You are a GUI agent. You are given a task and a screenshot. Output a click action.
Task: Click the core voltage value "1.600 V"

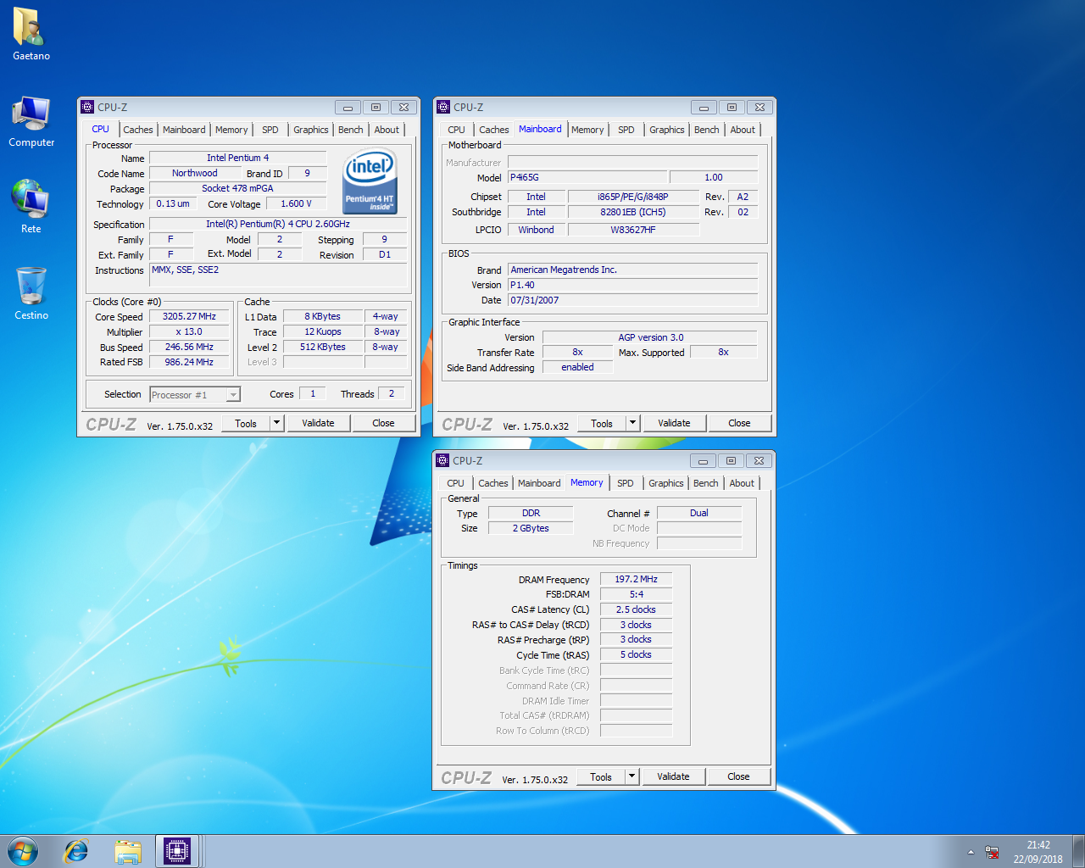[297, 203]
